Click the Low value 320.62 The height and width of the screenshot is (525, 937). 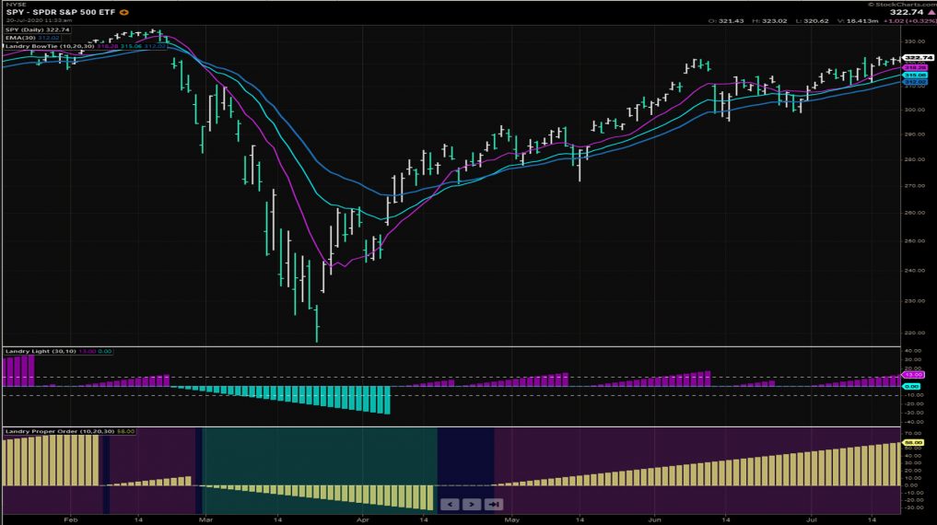coord(815,21)
